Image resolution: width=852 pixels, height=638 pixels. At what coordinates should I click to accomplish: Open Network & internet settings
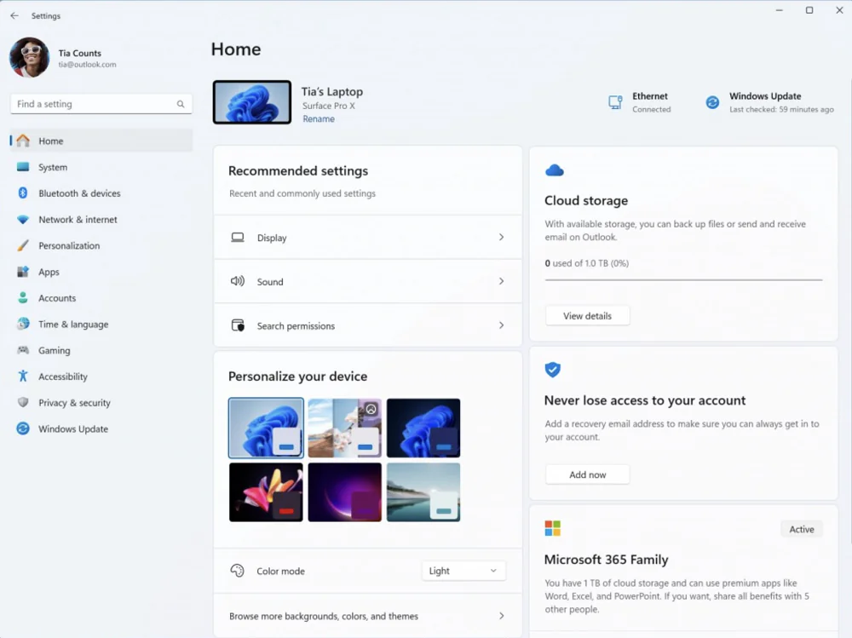point(101,220)
